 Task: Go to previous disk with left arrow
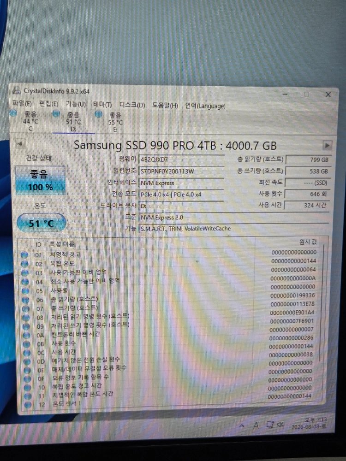click(x=20, y=144)
